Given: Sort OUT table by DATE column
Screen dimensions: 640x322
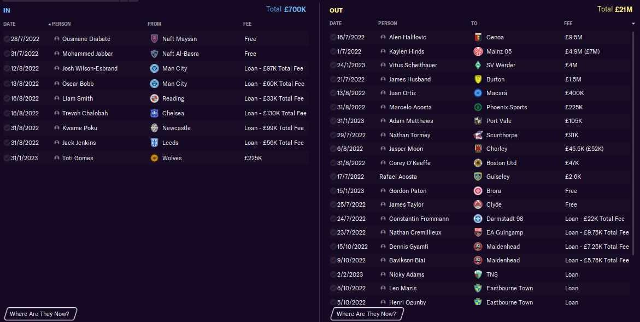Looking at the screenshot, I should click(x=336, y=24).
